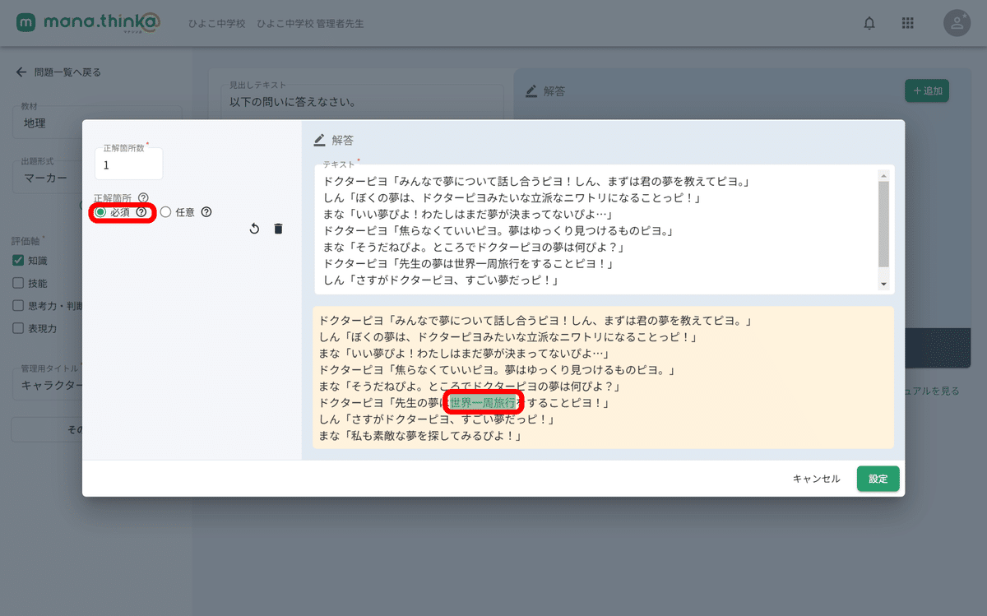Click the help icon next to 任意
This screenshot has width=987, height=616.
coord(206,211)
